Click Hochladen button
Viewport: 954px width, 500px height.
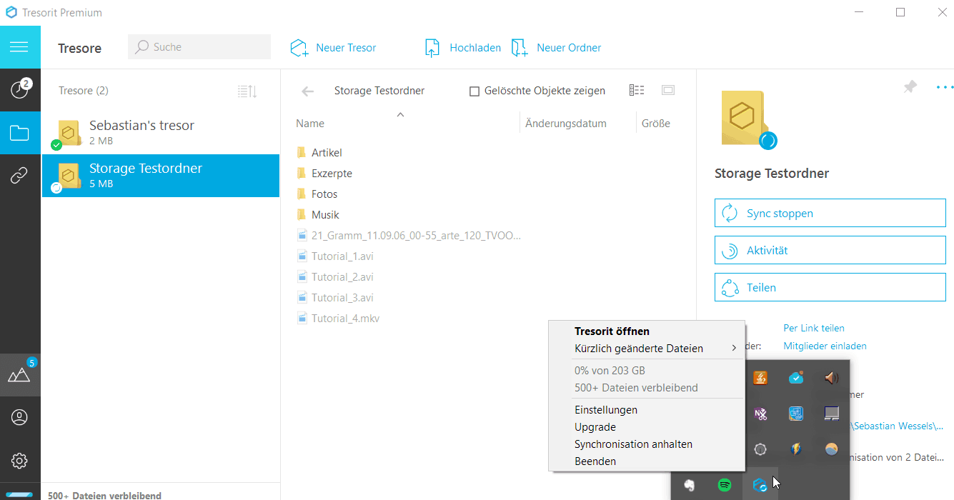pos(463,48)
